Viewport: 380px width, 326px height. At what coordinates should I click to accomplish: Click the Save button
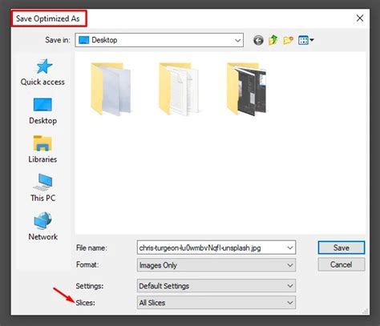point(342,248)
